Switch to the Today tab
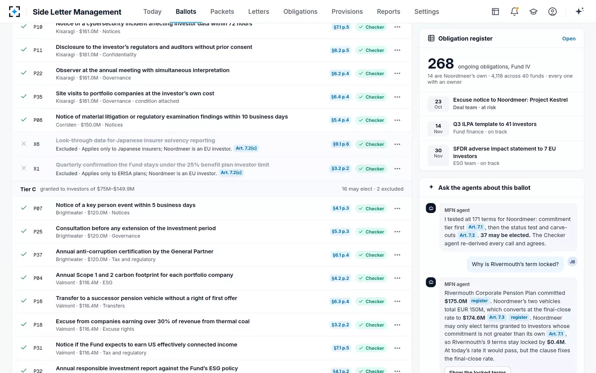 (152, 12)
